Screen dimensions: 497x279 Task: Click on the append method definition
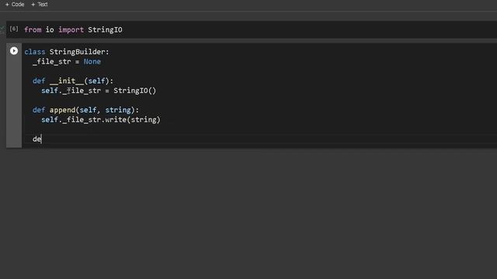point(85,110)
